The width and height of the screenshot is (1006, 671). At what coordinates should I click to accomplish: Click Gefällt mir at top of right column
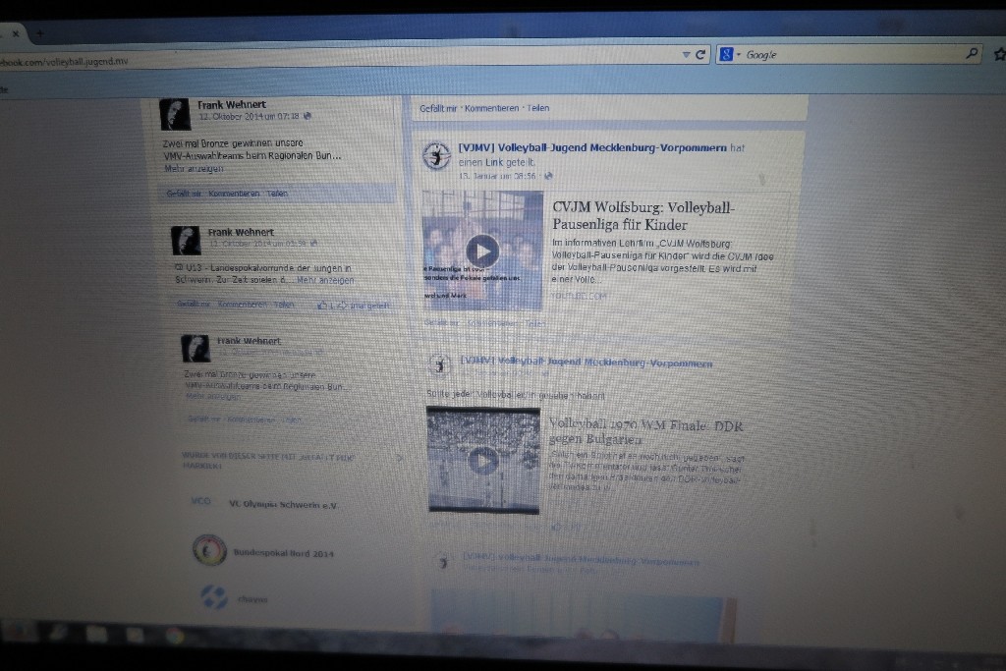tap(438, 108)
